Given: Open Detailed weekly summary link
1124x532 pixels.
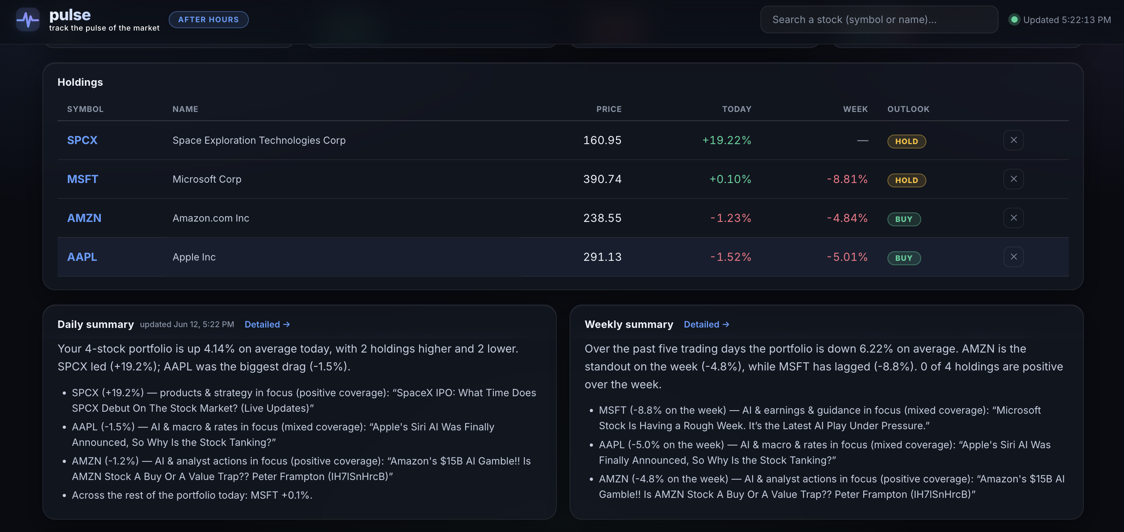Looking at the screenshot, I should click(x=706, y=324).
